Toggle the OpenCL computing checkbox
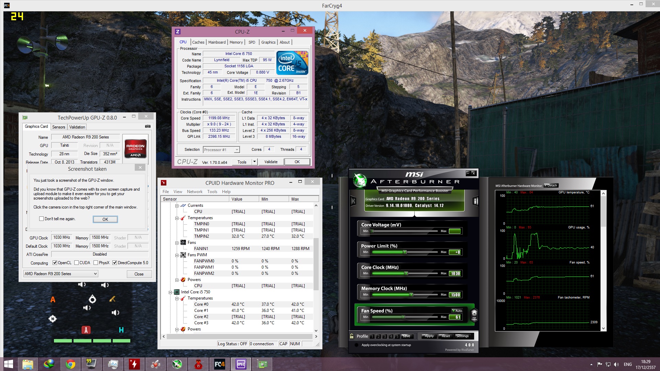Image resolution: width=660 pixels, height=371 pixels. click(x=55, y=263)
